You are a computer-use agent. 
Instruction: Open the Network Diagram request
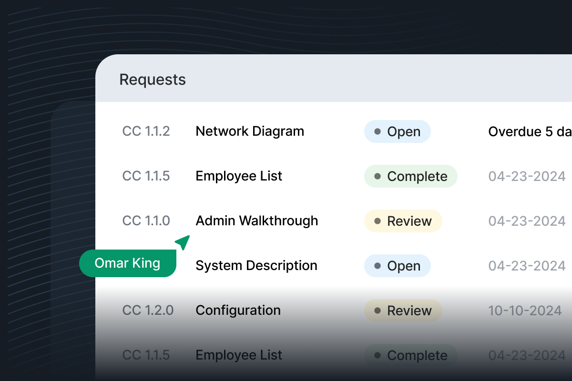(x=250, y=131)
